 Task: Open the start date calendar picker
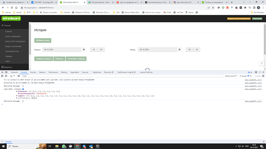84,50
